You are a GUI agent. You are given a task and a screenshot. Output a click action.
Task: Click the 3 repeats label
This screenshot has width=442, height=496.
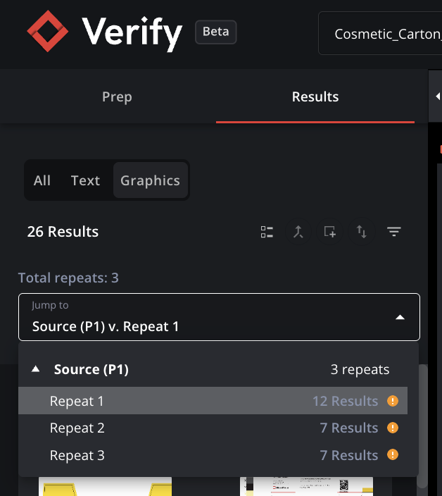tap(360, 369)
